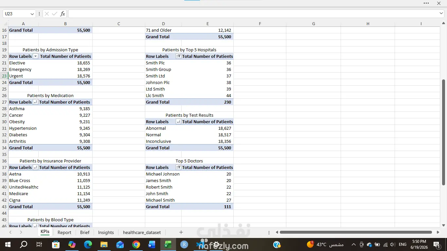The width and height of the screenshot is (447, 251).
Task: Click the next sheet navigation arrow
Action: [x=21, y=232]
